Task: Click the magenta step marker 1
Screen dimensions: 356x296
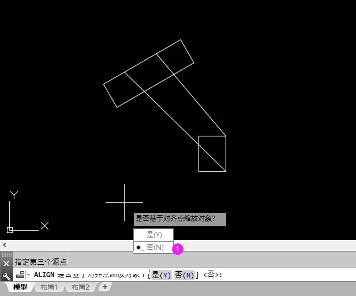Action: pyautogui.click(x=178, y=249)
